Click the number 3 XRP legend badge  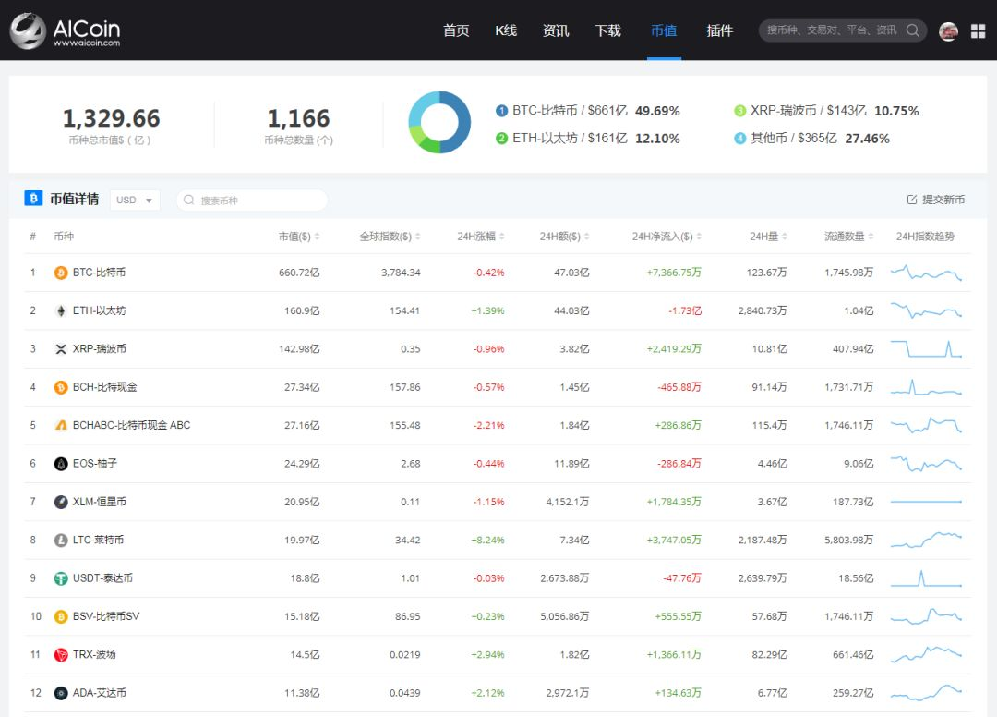click(739, 111)
